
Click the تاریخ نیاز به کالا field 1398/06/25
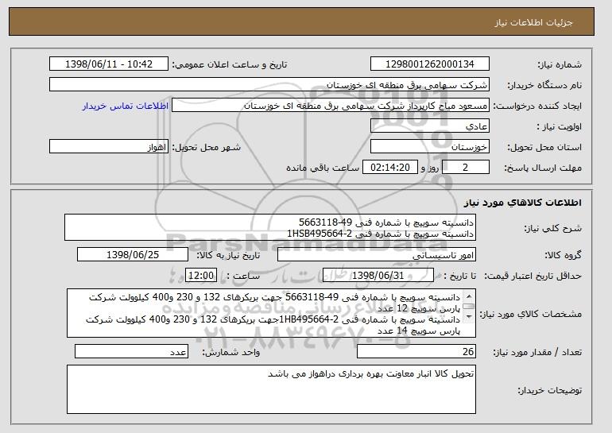[x=133, y=255]
